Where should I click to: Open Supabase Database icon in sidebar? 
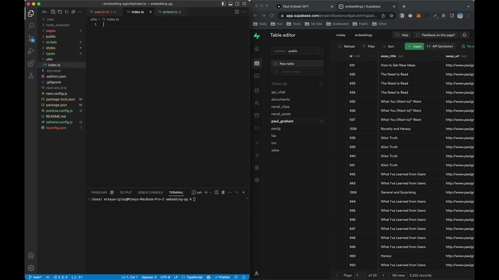pos(257,91)
